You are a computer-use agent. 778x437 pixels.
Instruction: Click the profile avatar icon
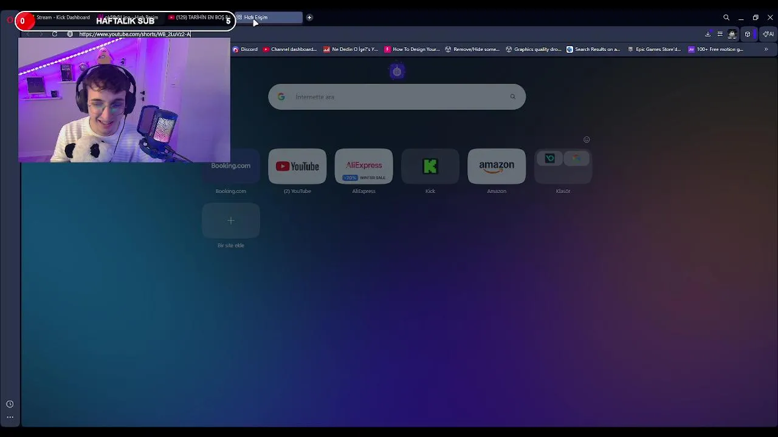pos(732,34)
